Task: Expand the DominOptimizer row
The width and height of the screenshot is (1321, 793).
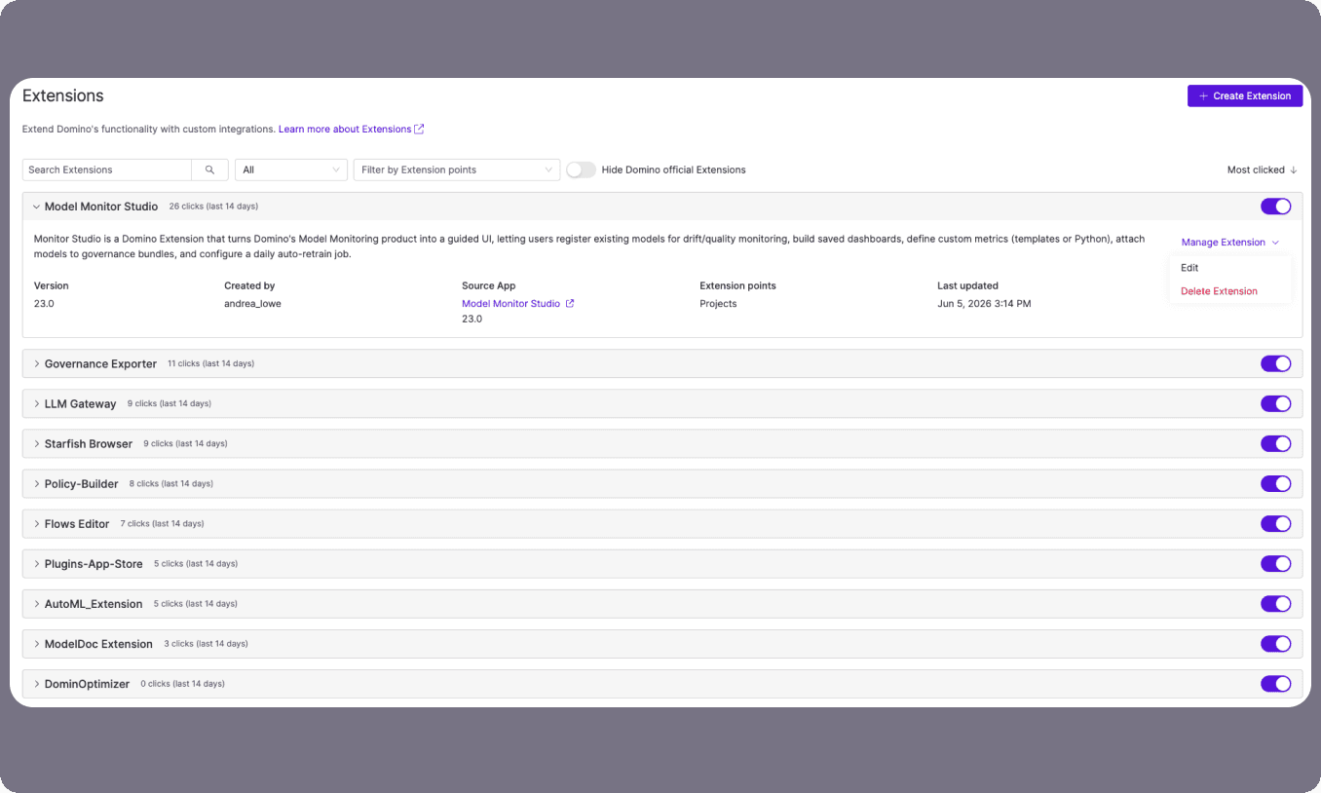Action: pyautogui.click(x=36, y=683)
